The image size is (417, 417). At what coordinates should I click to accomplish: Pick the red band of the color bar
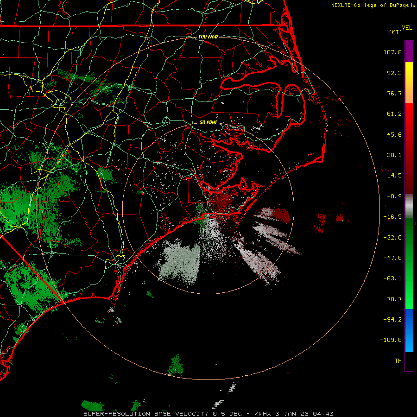pyautogui.click(x=409, y=148)
